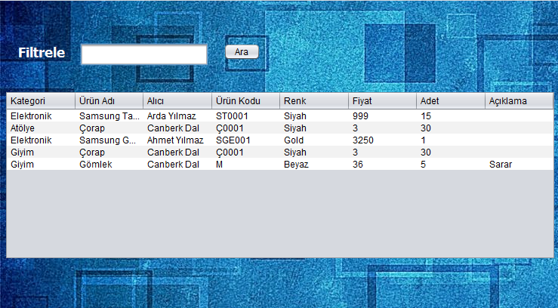The width and height of the screenshot is (558, 308).
Task: Click the Ürün Kodu column header
Action: pos(245,101)
